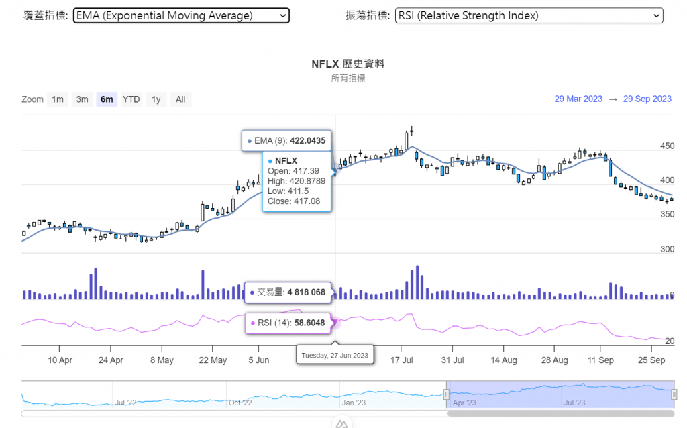
Task: Click the navigator area near Oct '22
Action: [x=240, y=402]
